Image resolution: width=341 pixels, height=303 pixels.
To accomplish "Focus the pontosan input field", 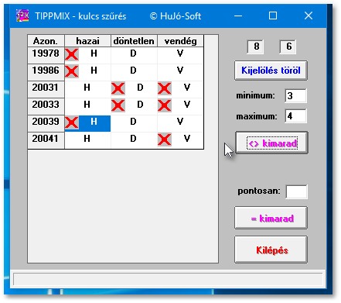I will click(x=296, y=191).
